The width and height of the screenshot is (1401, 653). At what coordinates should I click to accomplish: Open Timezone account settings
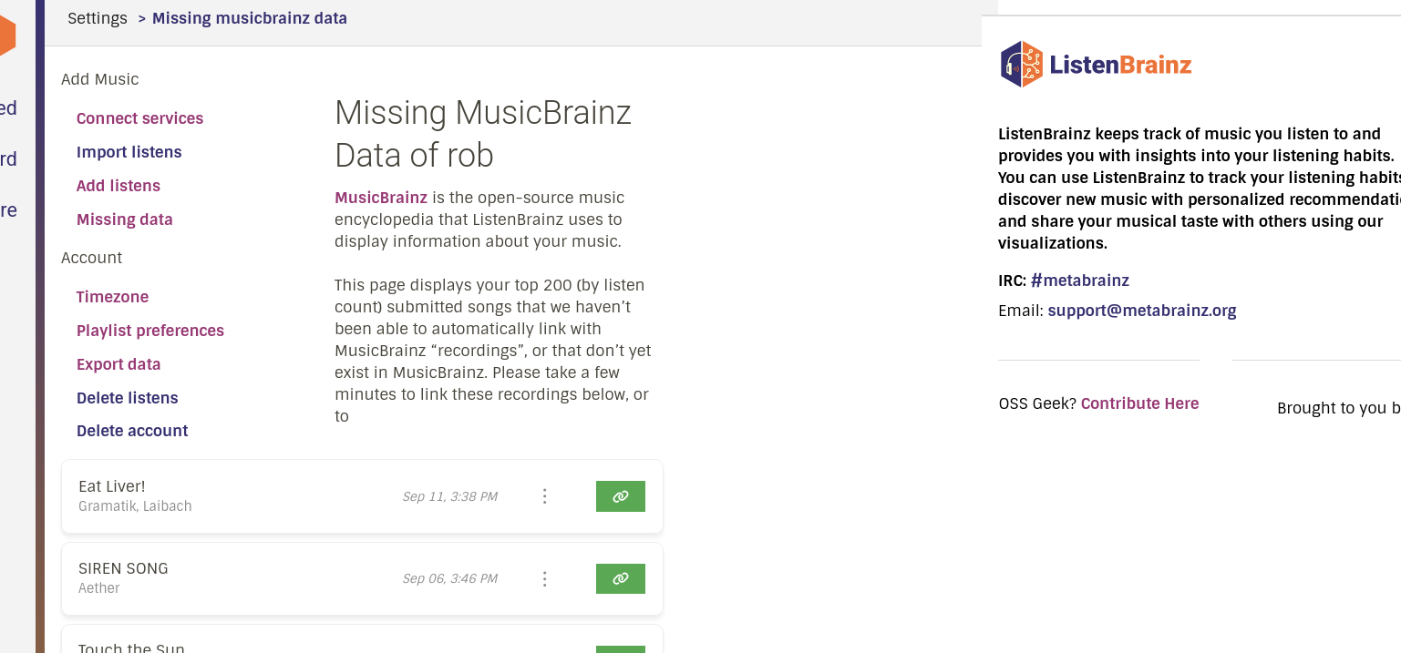(112, 297)
